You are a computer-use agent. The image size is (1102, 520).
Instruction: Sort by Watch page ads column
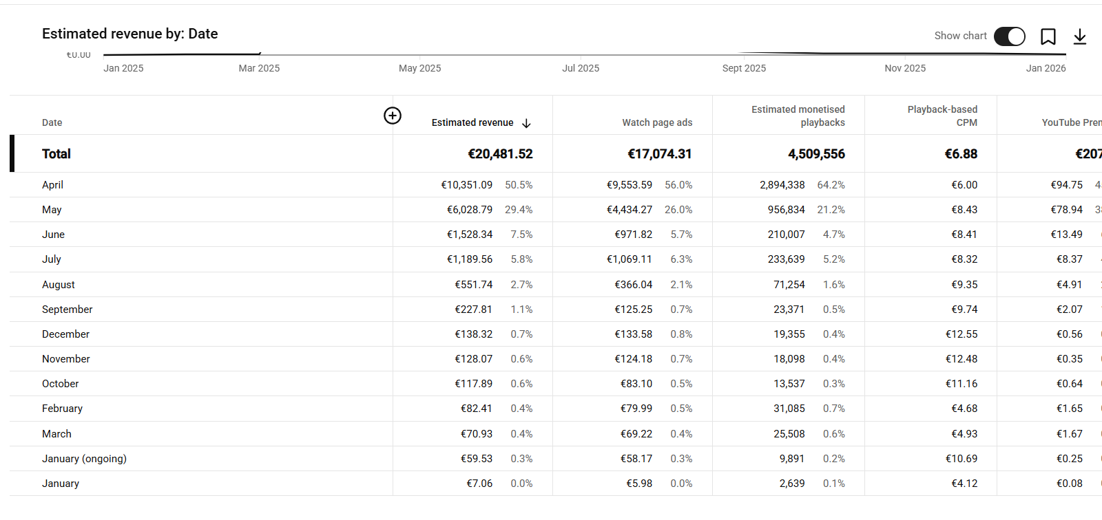(656, 122)
